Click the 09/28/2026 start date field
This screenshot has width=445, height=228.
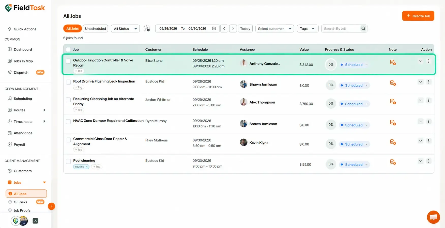click(168, 28)
